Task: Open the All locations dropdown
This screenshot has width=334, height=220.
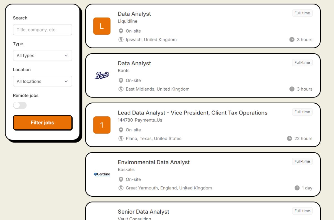Action: point(43,81)
